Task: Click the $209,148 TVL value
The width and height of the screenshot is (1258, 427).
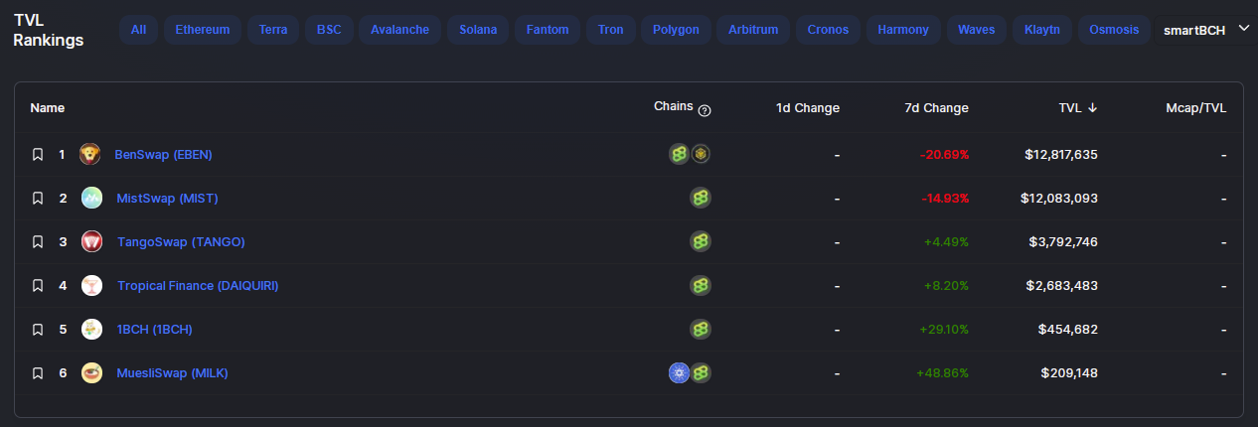Action: tap(1069, 373)
